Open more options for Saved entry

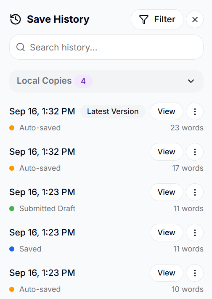click(x=195, y=233)
